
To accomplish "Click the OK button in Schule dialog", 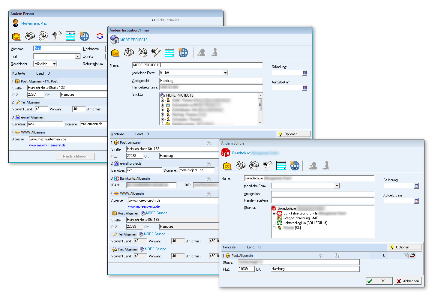I will point(379,281).
